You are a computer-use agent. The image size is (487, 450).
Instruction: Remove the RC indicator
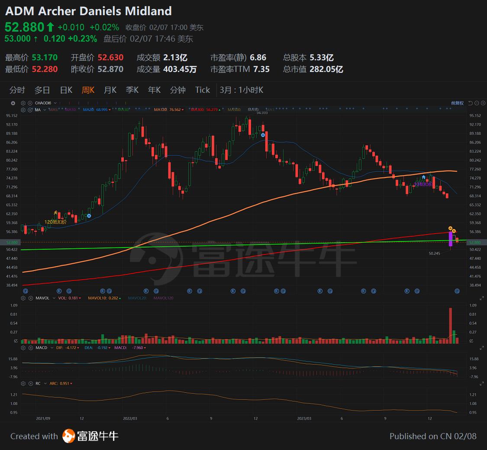[x=31, y=383]
